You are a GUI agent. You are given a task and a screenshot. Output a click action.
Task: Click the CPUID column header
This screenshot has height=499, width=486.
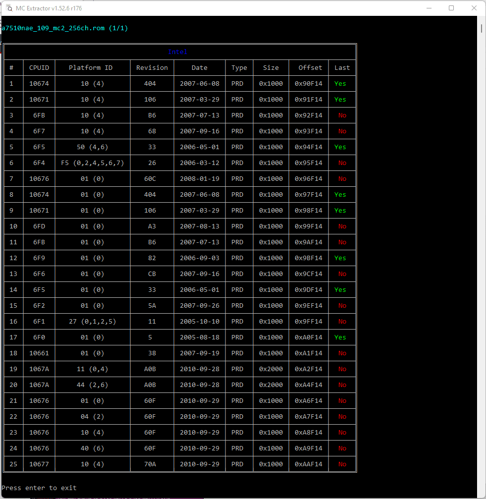click(x=39, y=68)
